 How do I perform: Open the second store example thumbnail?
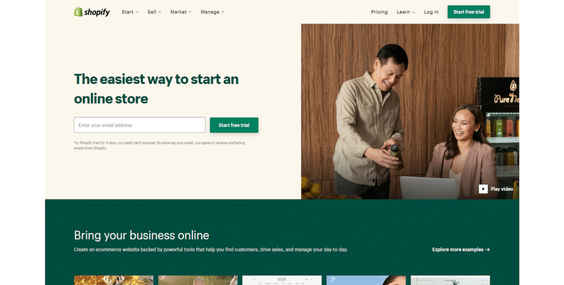pyautogui.click(x=198, y=281)
